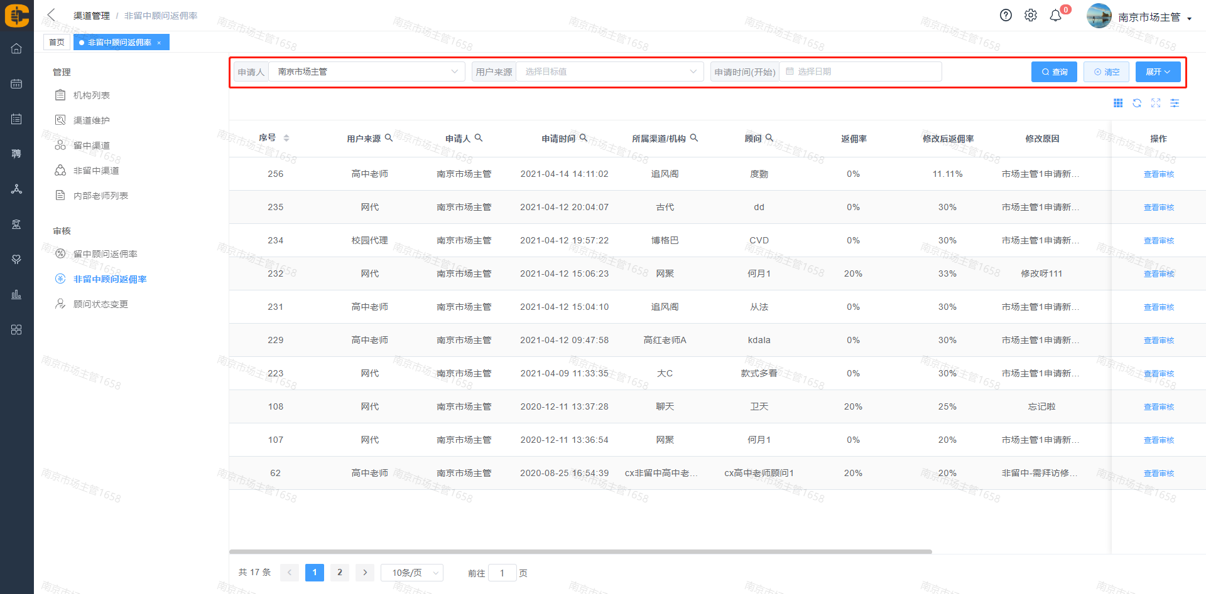Click the 申请时间 date picker field
The width and height of the screenshot is (1206, 594).
861,72
